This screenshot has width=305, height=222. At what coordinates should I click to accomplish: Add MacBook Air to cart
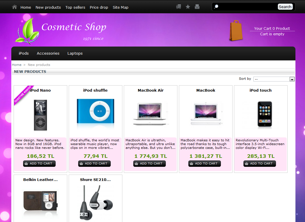tap(149, 164)
